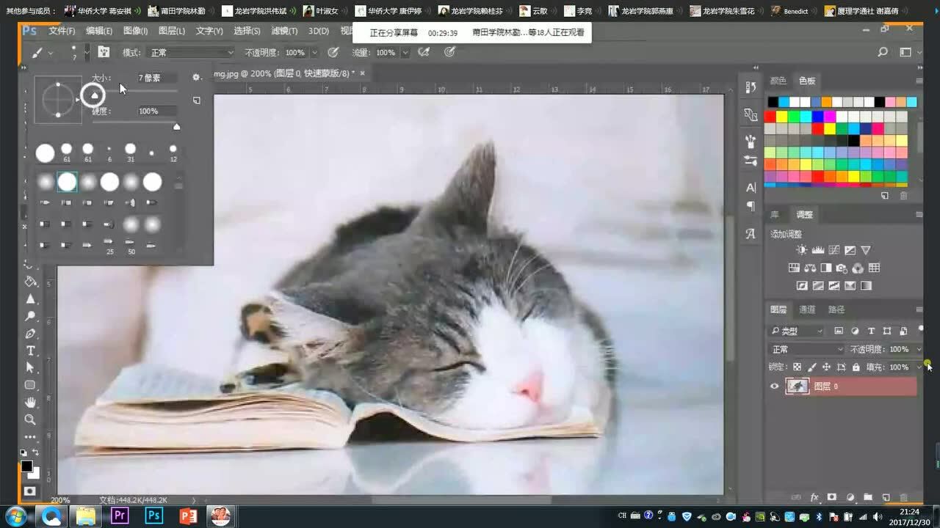The height and width of the screenshot is (528, 940).
Task: Open the brush 模式 blend mode dropdown
Action: point(191,53)
